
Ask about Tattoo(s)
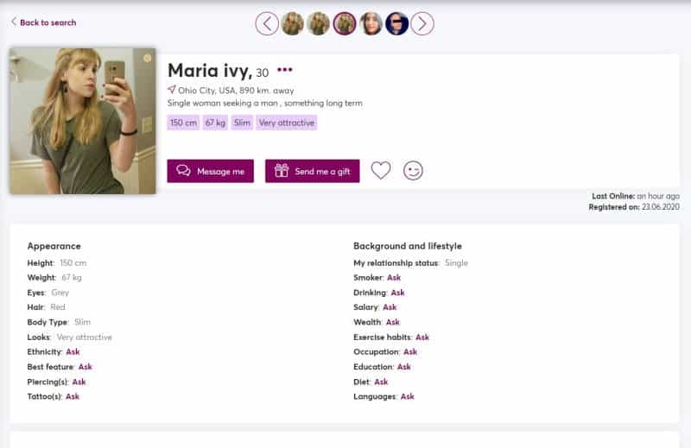point(73,396)
